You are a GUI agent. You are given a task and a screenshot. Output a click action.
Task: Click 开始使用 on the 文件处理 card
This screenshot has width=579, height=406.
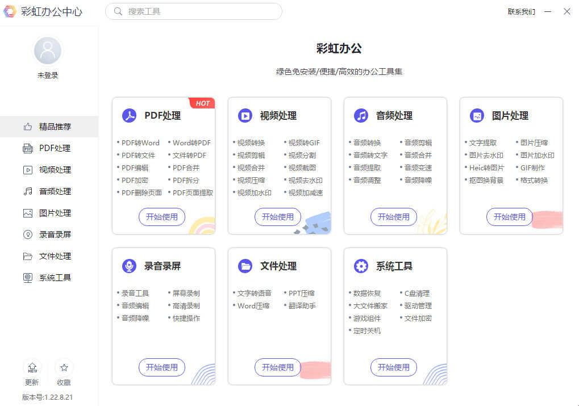(278, 367)
